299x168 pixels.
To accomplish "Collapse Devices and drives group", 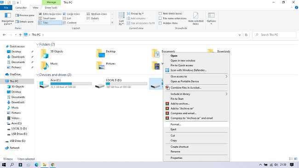I will 37,75.
